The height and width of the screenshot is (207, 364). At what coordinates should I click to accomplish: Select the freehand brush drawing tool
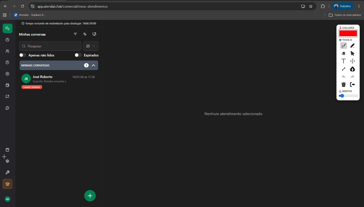click(x=344, y=46)
